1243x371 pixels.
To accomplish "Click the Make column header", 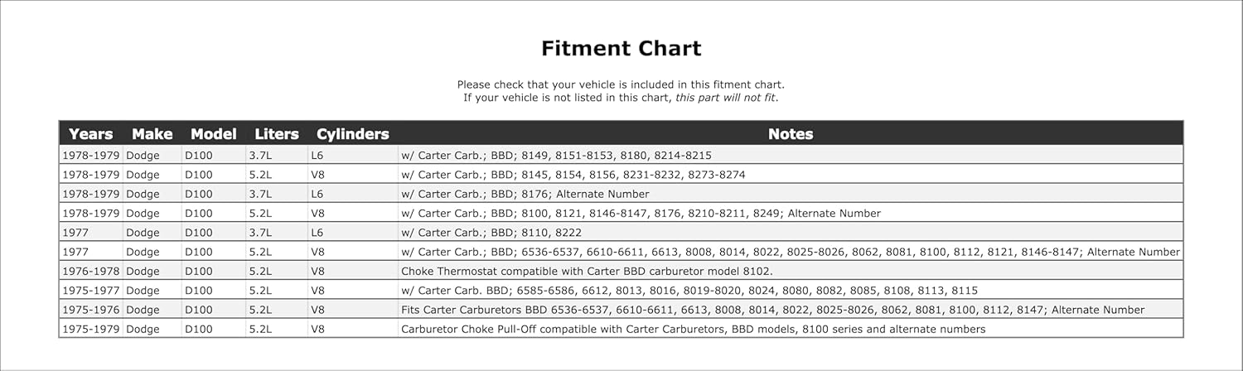I will click(152, 134).
